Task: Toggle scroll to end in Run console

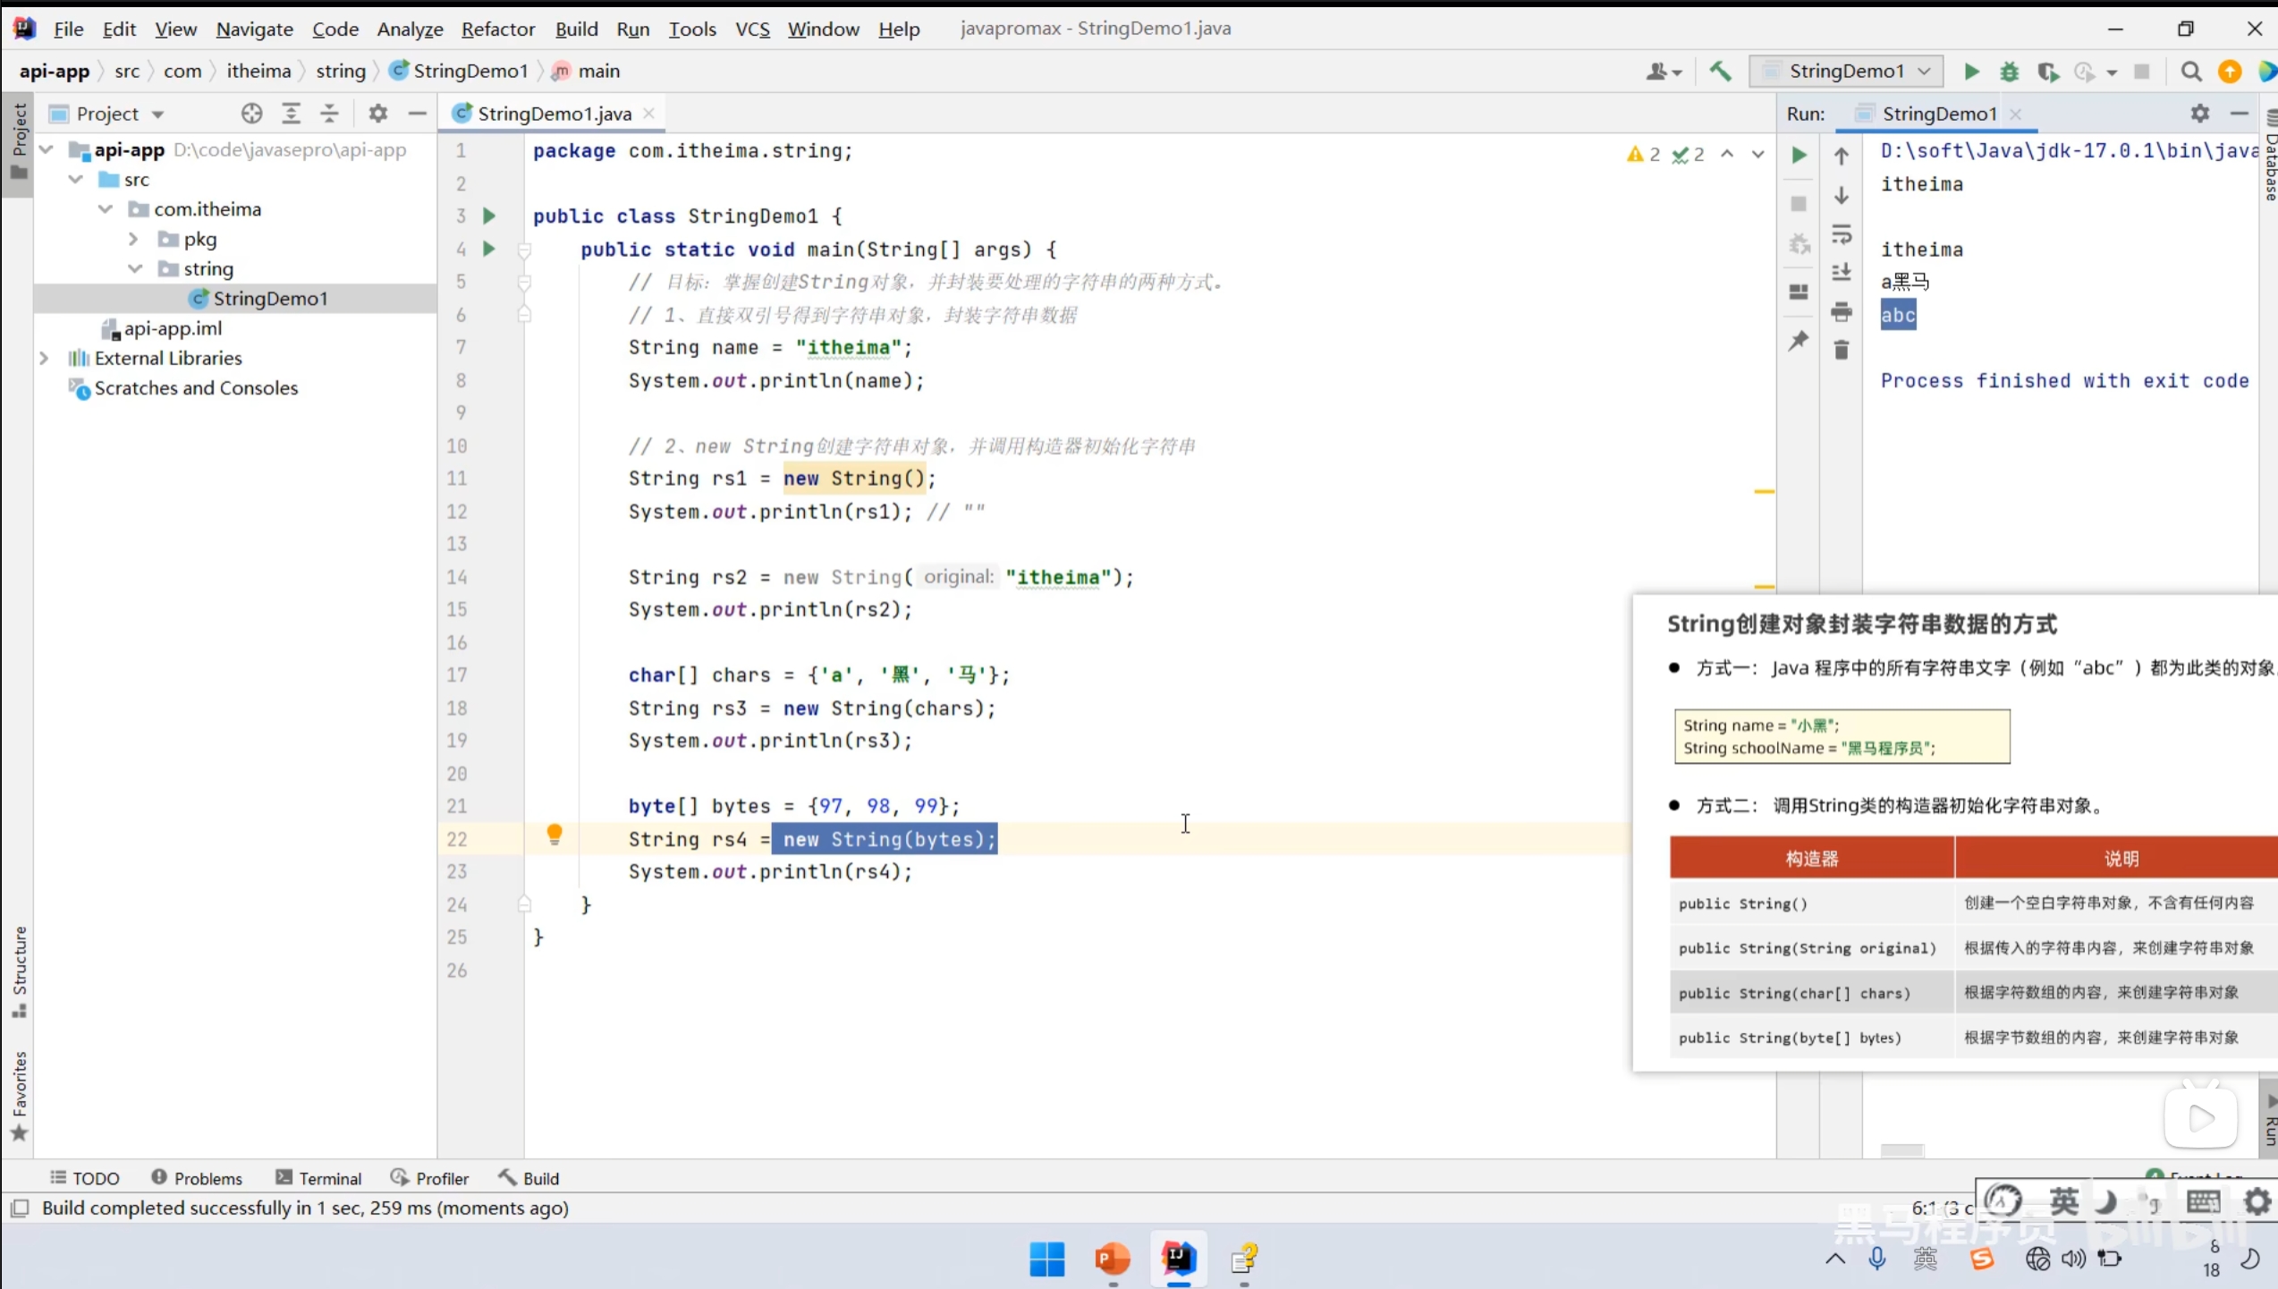Action: (x=1841, y=272)
